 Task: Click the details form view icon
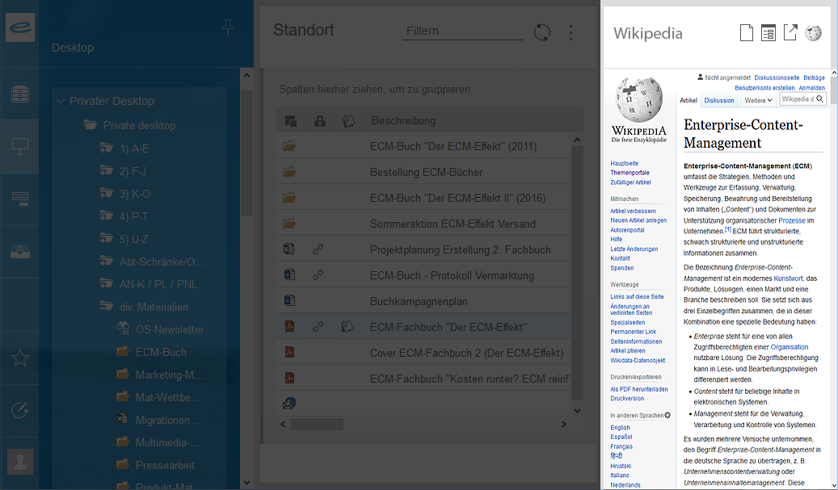769,33
